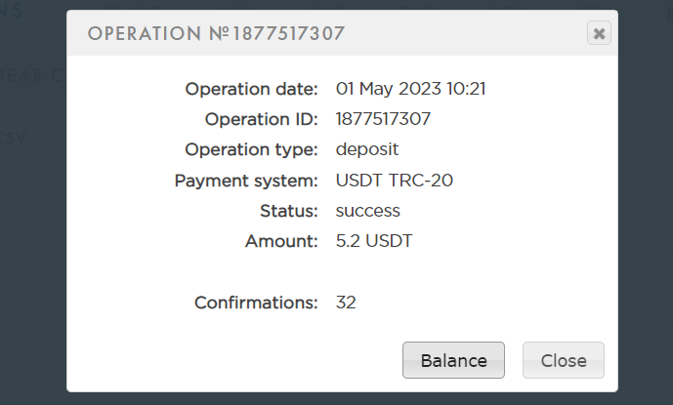Image resolution: width=673 pixels, height=405 pixels.
Task: Click the Operation ID label
Action: tap(261, 119)
